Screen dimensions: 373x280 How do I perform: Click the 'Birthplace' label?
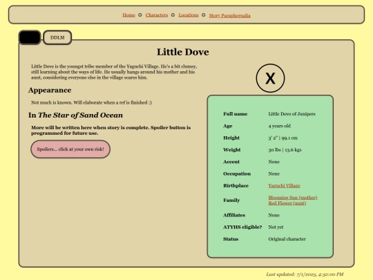pos(236,185)
